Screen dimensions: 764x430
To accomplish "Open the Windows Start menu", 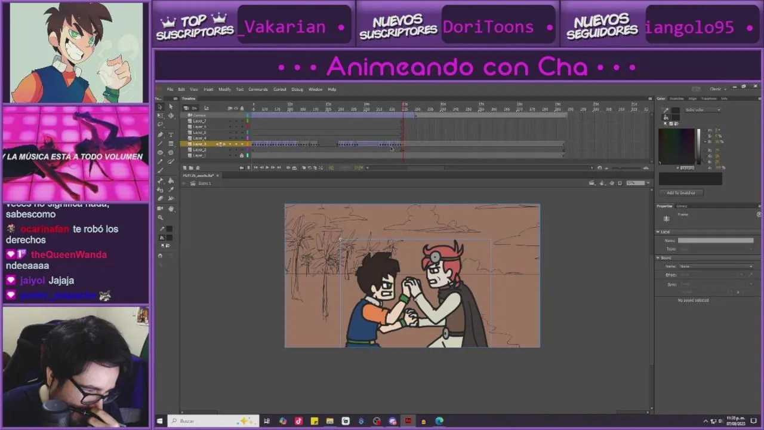I will tap(159, 421).
